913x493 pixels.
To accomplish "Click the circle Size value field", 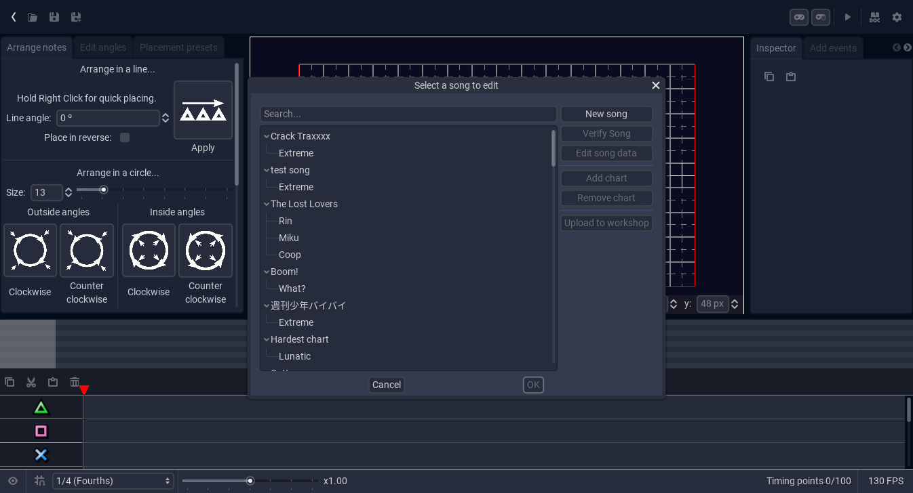I will click(x=47, y=192).
